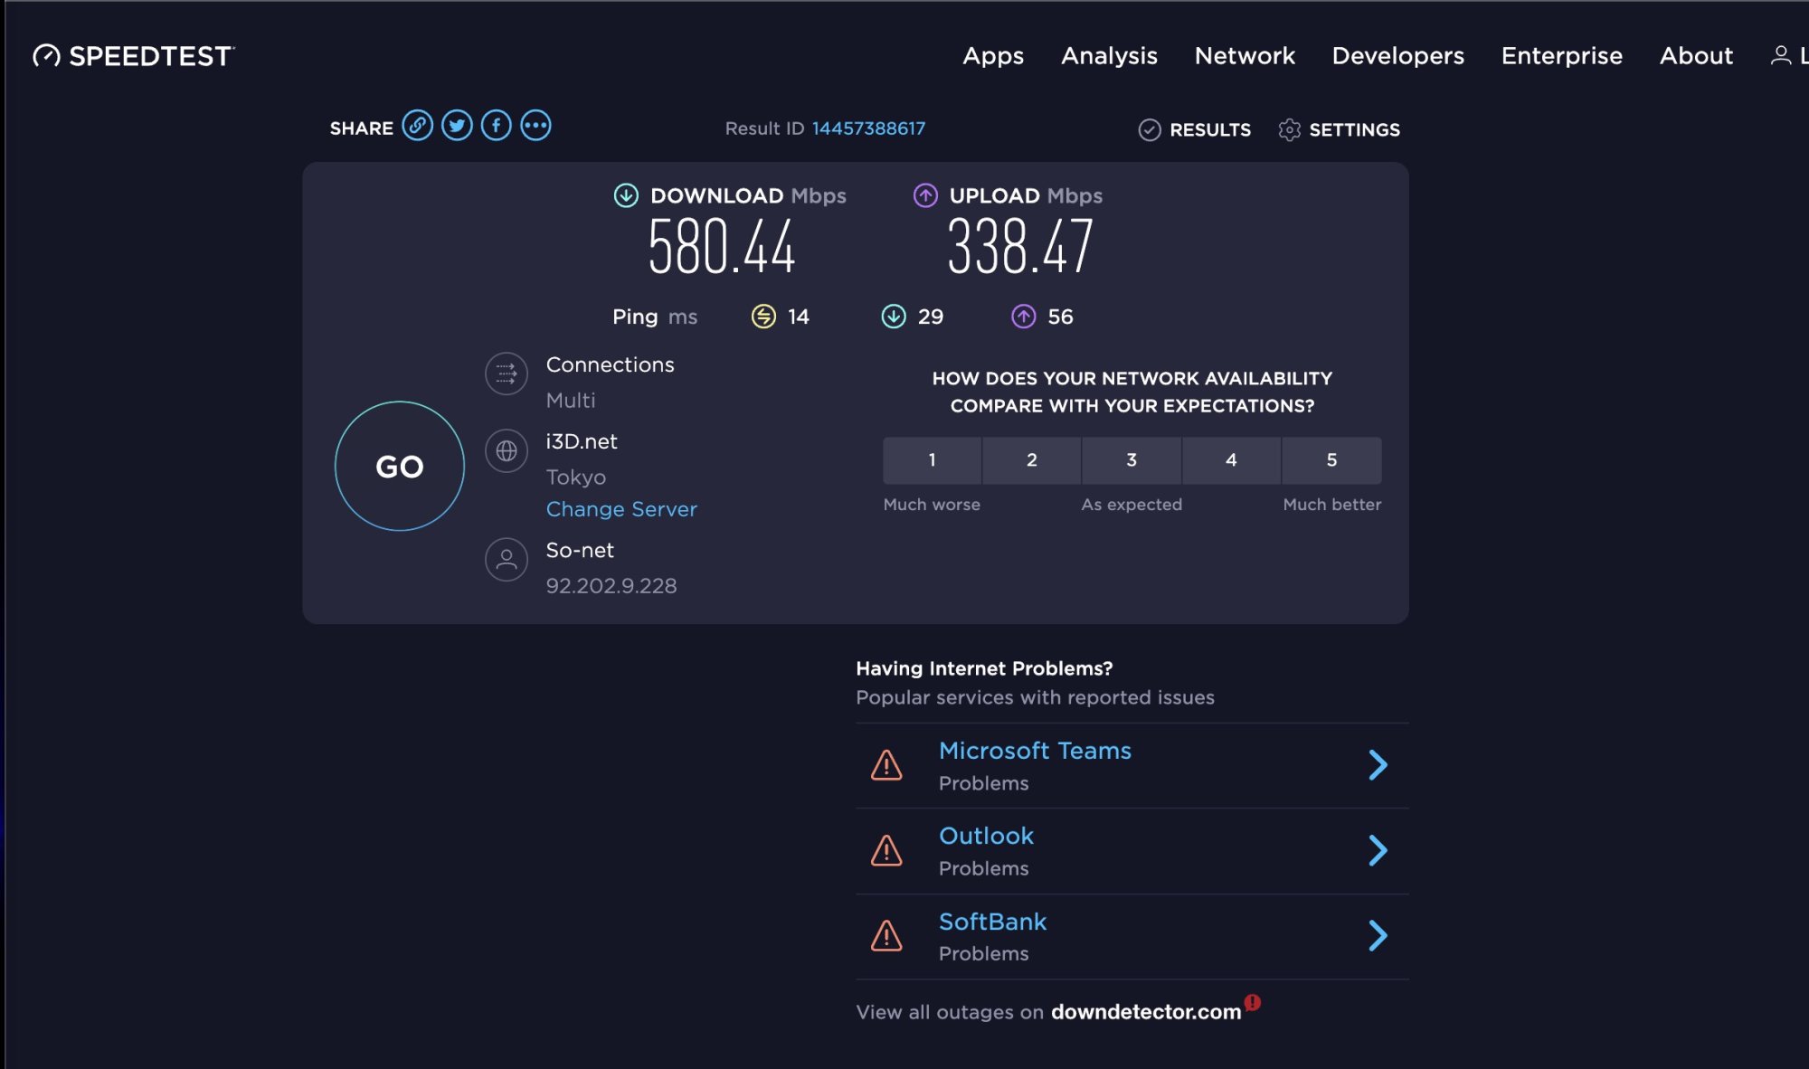Screen dimensions: 1809x1069
Task: Click the Connections multi icon
Action: point(507,374)
